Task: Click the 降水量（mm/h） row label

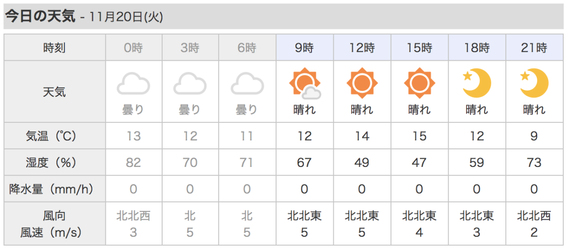Action: click(55, 189)
